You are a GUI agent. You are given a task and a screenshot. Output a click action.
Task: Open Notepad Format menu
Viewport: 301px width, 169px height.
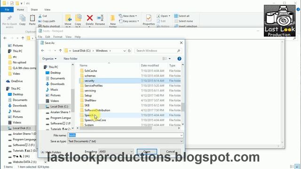[57, 37]
